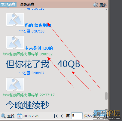Select the message 妈的 给你刷呢

click(38, 25)
